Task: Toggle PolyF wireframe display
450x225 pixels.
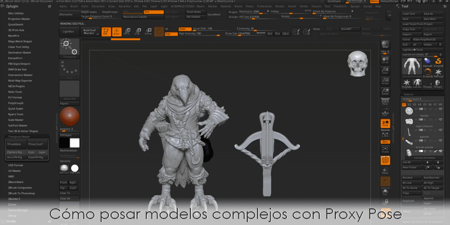Action: [385, 160]
